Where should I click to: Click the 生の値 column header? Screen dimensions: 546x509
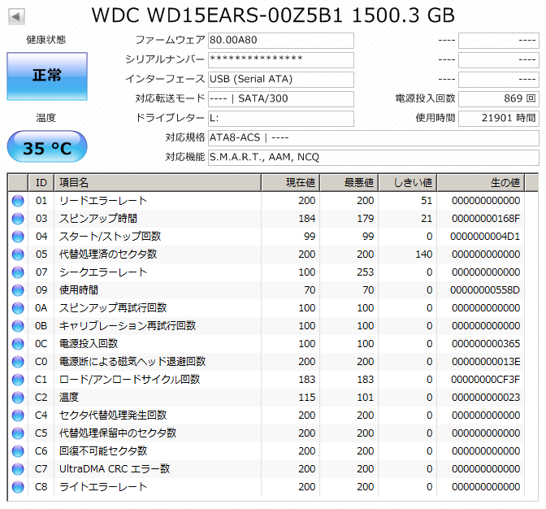click(480, 183)
